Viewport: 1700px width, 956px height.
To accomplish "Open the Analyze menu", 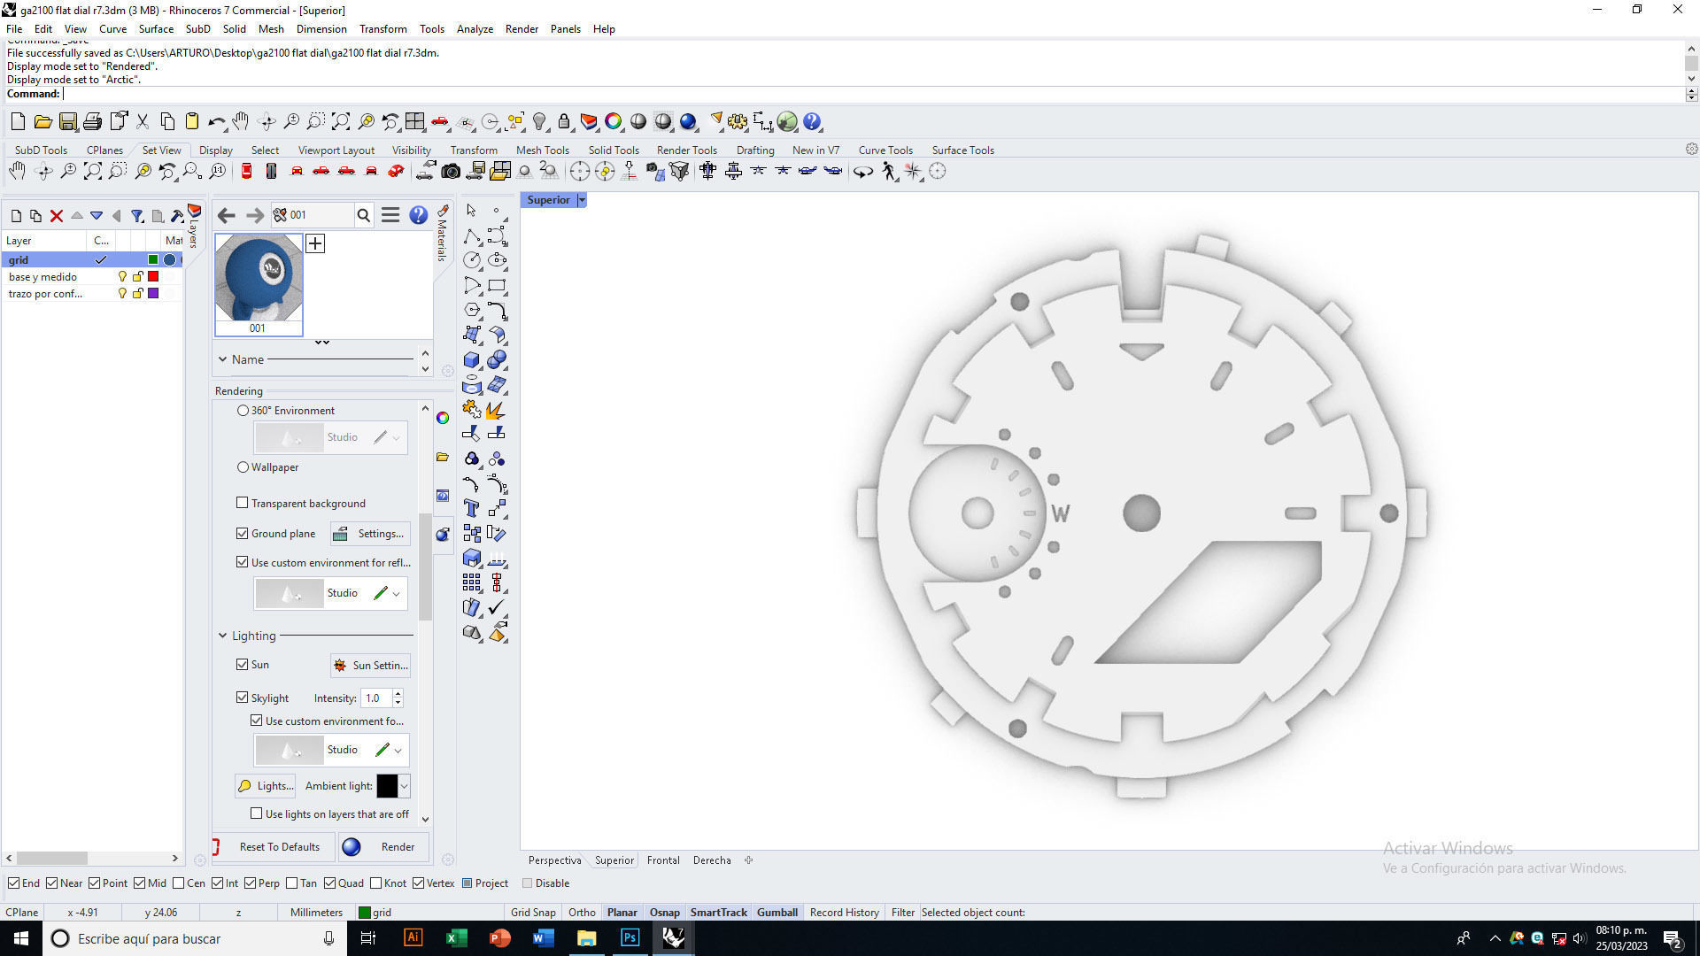I will [475, 28].
